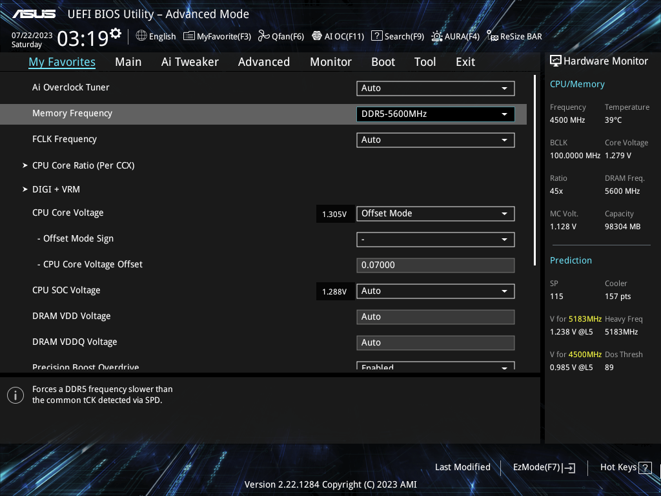Viewport: 661px width, 496px height.
Task: Go to the Exit tab
Action: 465,62
